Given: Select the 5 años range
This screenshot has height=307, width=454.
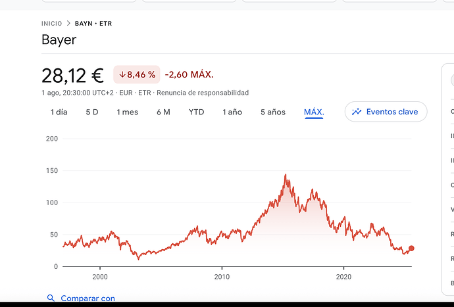Looking at the screenshot, I should (x=273, y=112).
